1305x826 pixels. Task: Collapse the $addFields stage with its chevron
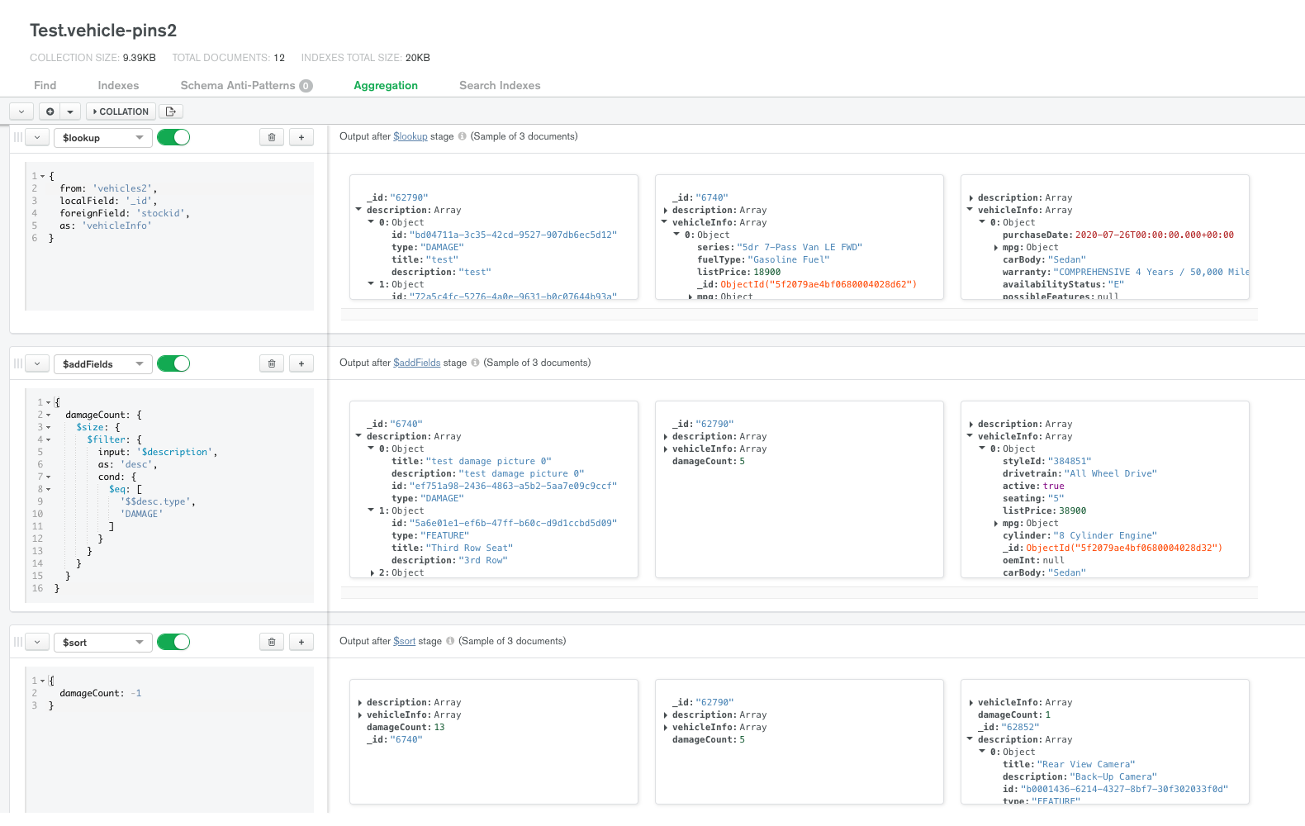pyautogui.click(x=37, y=364)
